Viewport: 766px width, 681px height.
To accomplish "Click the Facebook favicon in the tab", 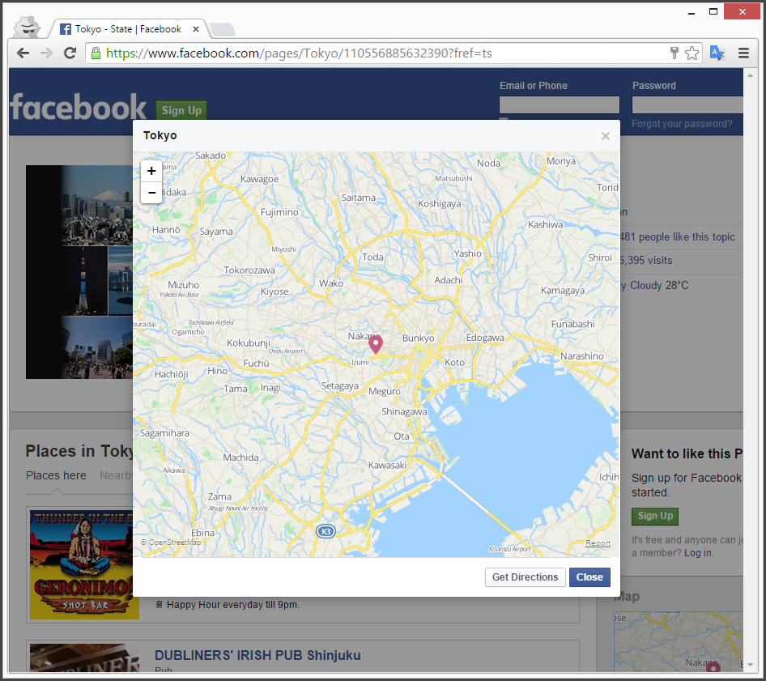I will pos(66,29).
